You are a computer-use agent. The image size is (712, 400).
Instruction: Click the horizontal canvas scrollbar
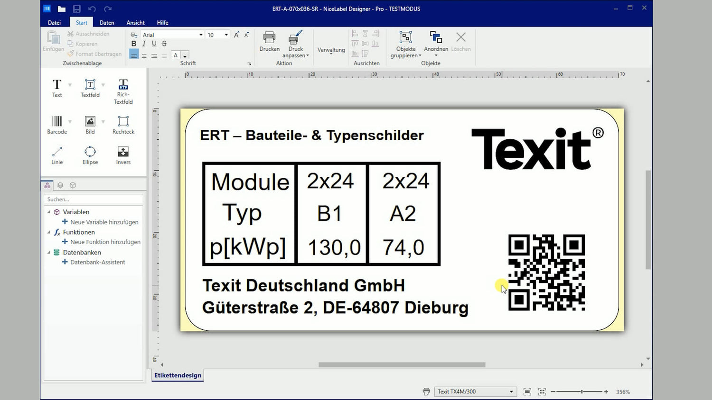[x=402, y=365]
